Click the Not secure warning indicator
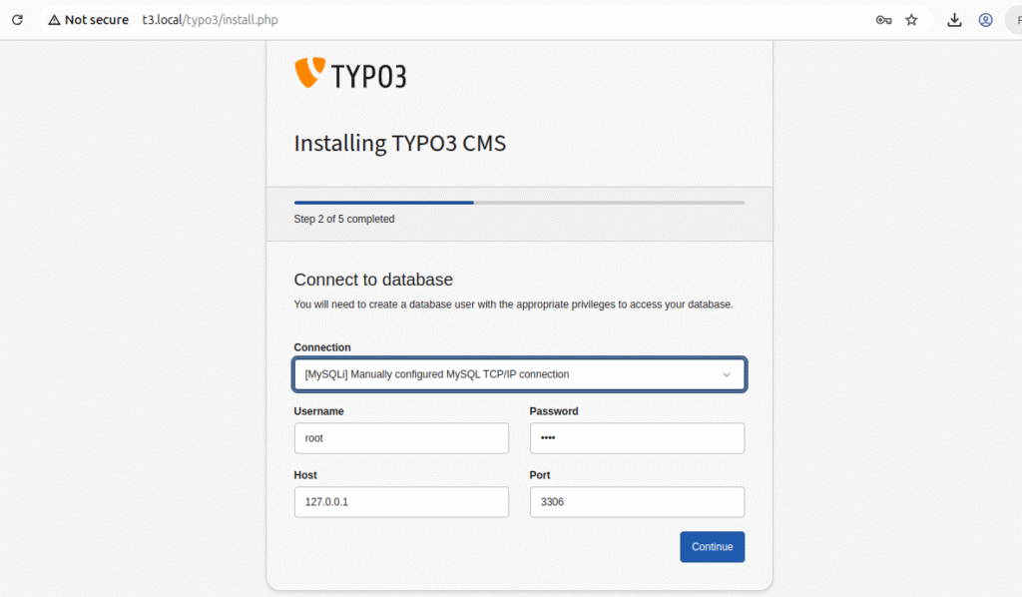 pos(89,20)
